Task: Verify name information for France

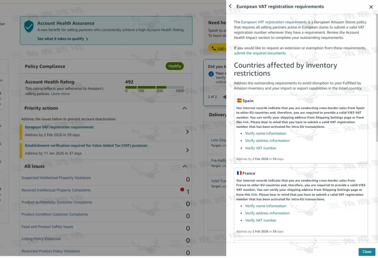Action: [x=265, y=206]
